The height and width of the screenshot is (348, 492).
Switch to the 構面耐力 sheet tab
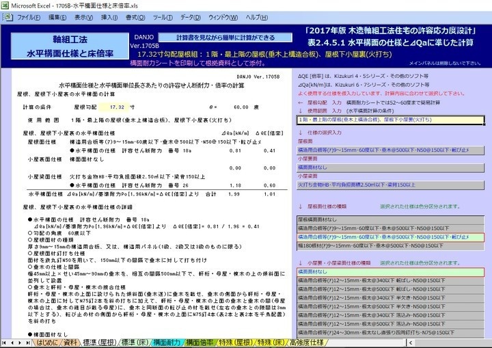click(167, 343)
